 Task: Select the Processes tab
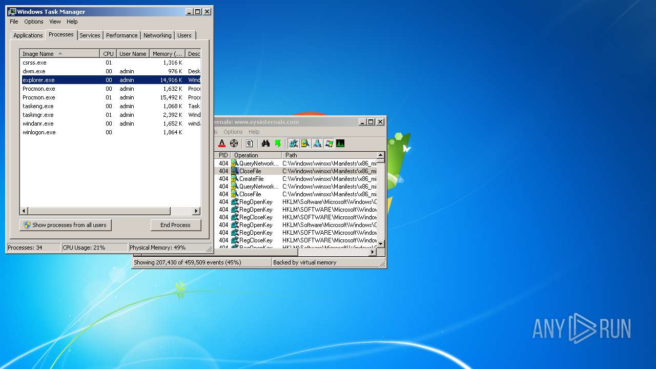click(61, 34)
